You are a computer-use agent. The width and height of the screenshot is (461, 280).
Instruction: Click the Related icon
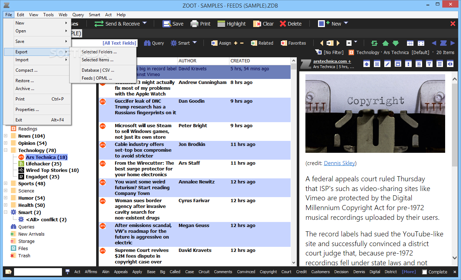(254, 43)
